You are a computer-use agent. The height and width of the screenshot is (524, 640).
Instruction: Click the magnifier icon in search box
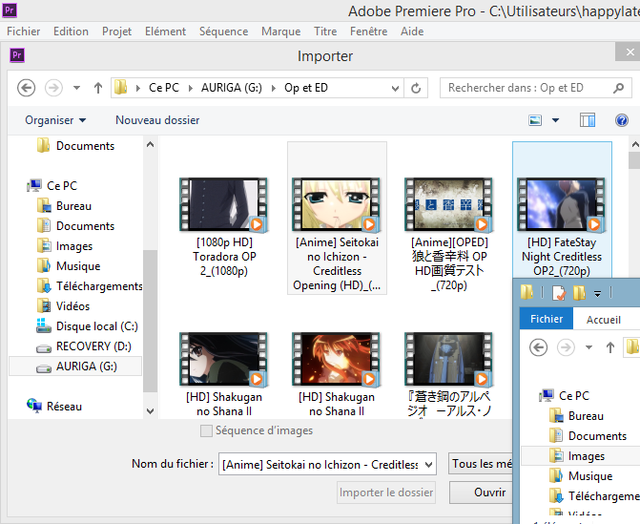pyautogui.click(x=619, y=88)
